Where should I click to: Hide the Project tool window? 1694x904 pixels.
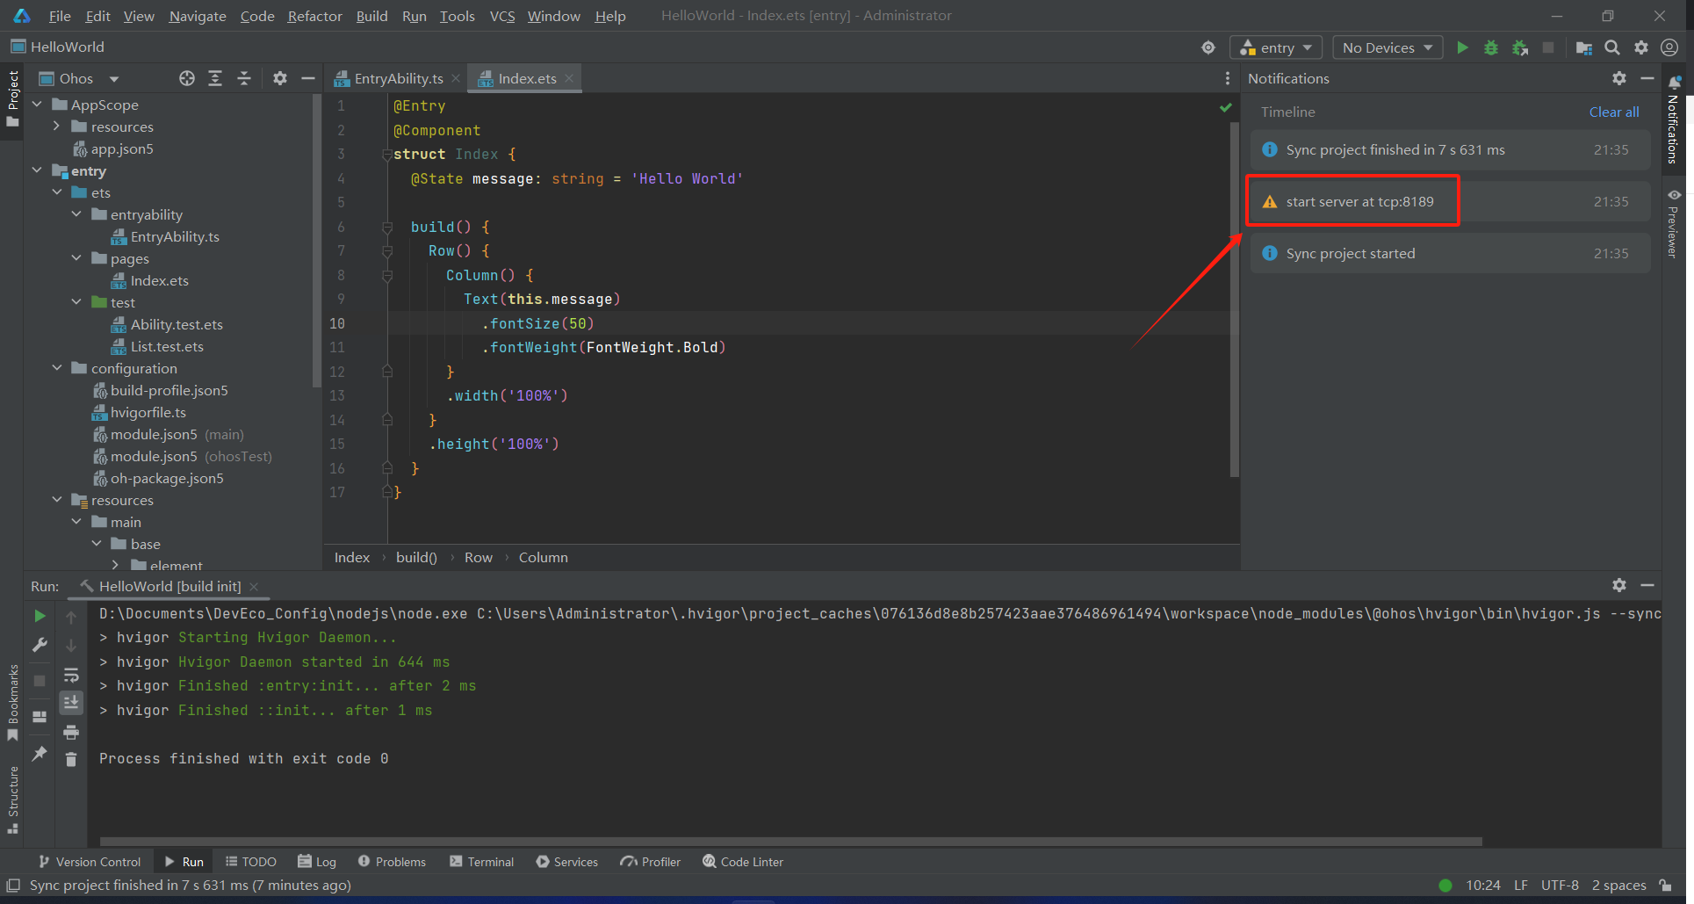(308, 78)
